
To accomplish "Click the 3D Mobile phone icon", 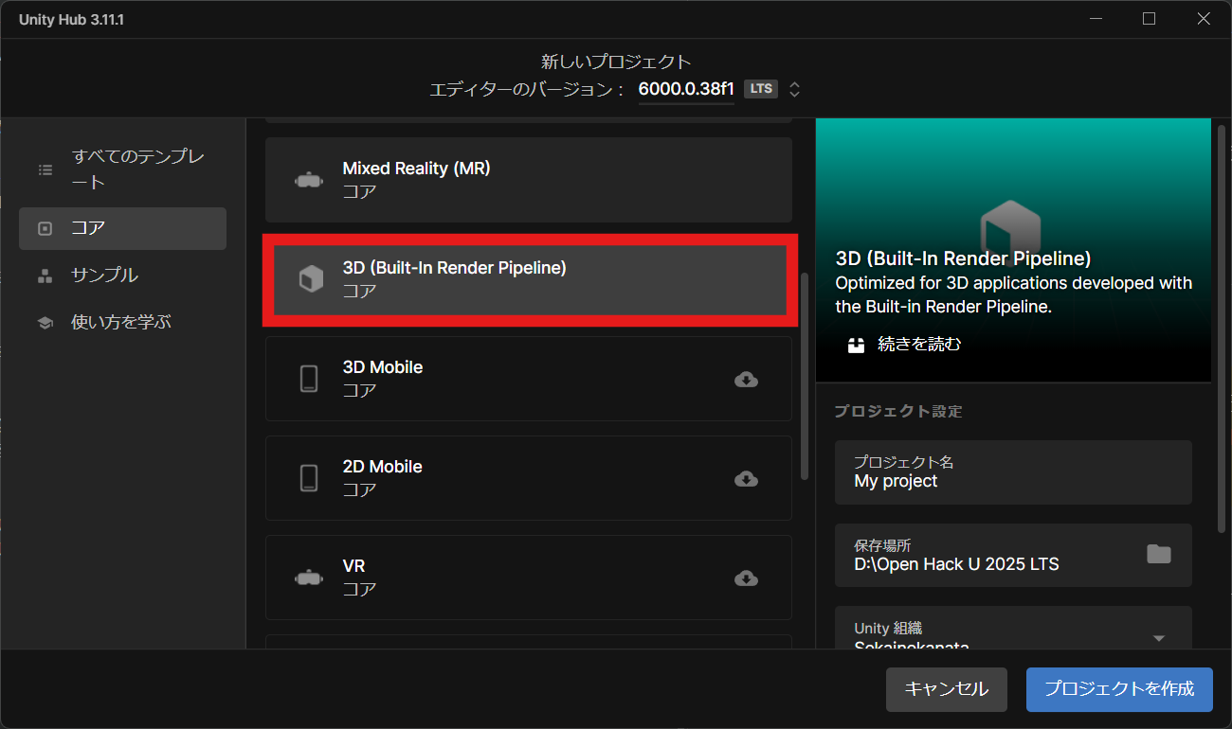I will pyautogui.click(x=309, y=379).
